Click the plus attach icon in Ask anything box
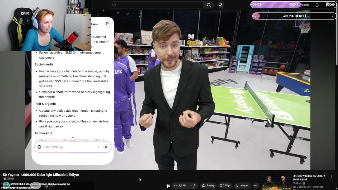Viewport: 338px width, 190px height. [98, 147]
